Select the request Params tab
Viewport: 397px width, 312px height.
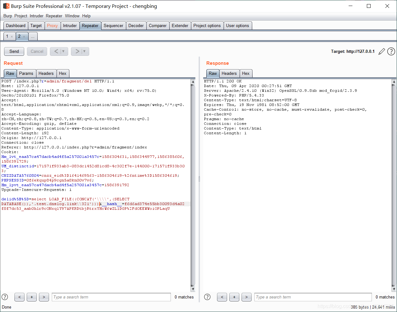tap(26, 74)
